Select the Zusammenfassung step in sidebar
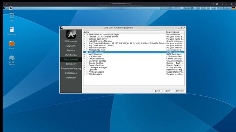 pyautogui.click(x=71, y=69)
